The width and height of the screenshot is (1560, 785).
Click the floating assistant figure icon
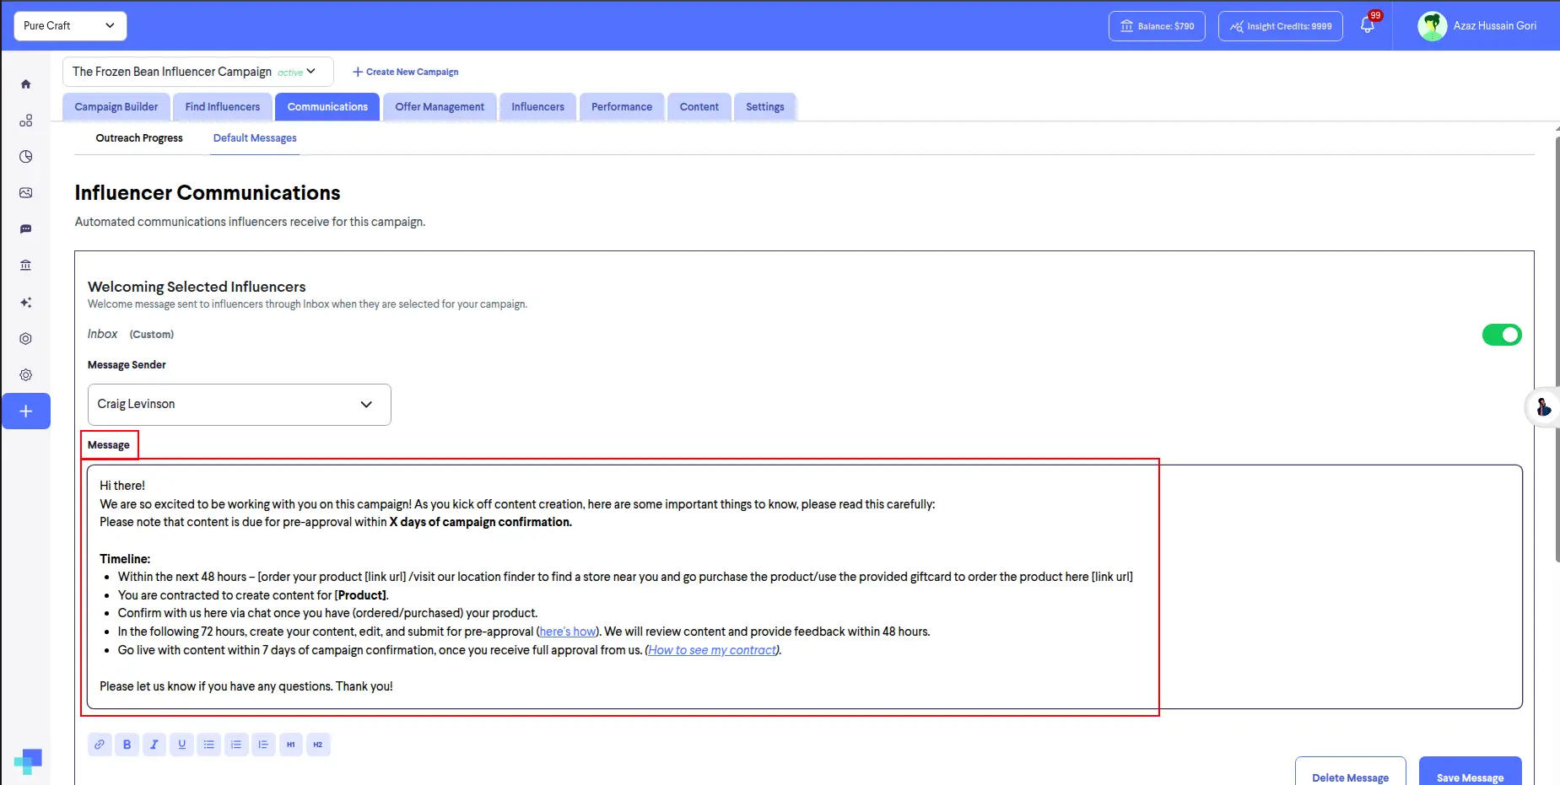pos(1543,408)
